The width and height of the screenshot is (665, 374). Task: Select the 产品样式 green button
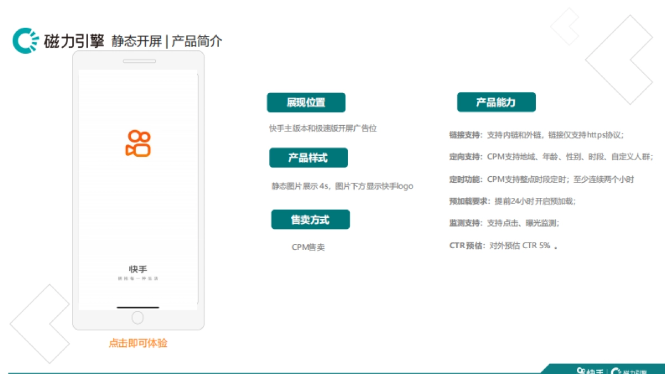308,157
